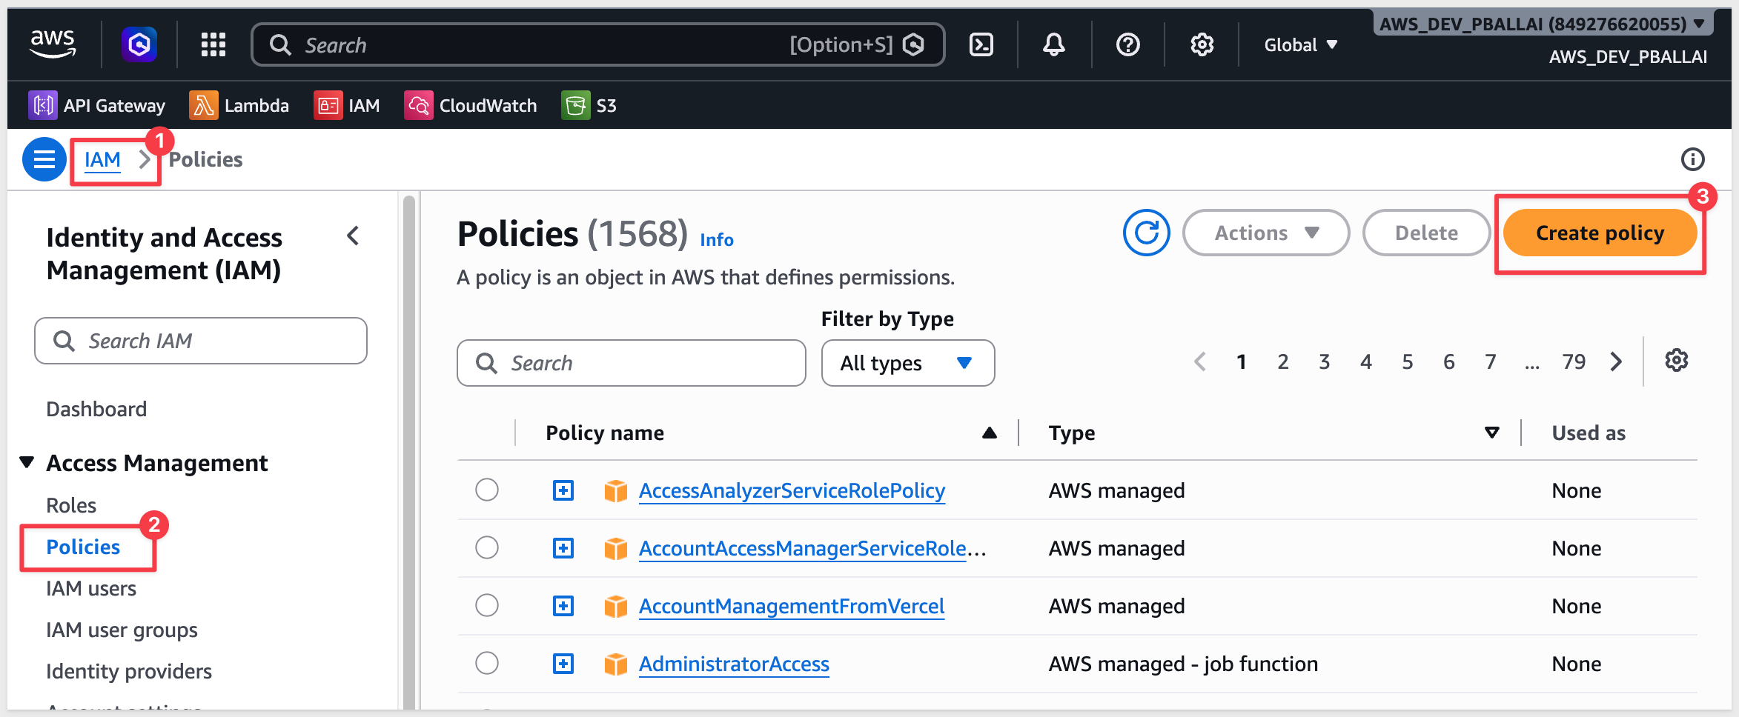This screenshot has width=1739, height=717.
Task: Click the AWS logo home icon
Action: [53, 44]
